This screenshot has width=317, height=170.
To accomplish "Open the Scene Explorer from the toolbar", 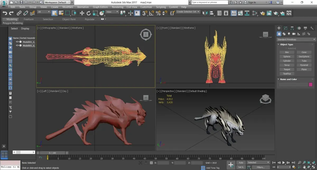I will click(220, 13).
